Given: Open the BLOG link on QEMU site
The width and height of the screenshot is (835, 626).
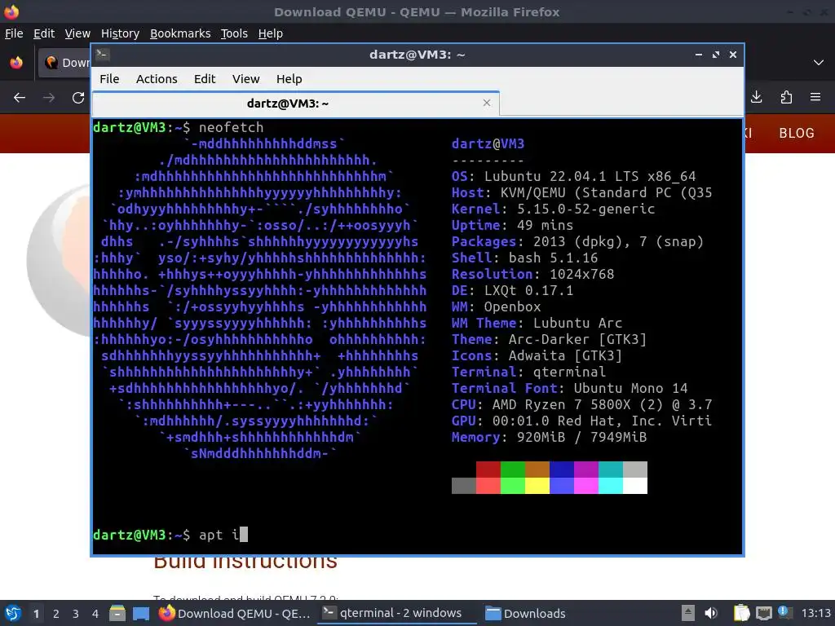Looking at the screenshot, I should coord(797,133).
